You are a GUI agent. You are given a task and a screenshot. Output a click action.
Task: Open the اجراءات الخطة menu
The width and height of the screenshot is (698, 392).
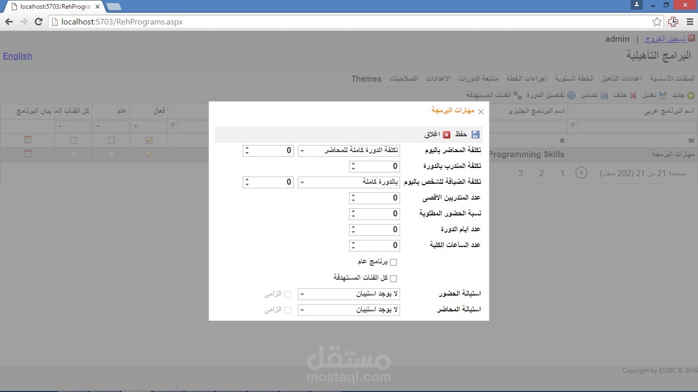click(527, 79)
